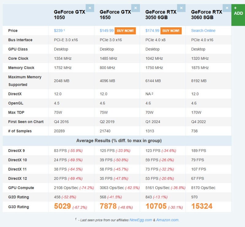Click the G3D Rating value 15324
The height and width of the screenshot is (227, 245).
coord(202,206)
